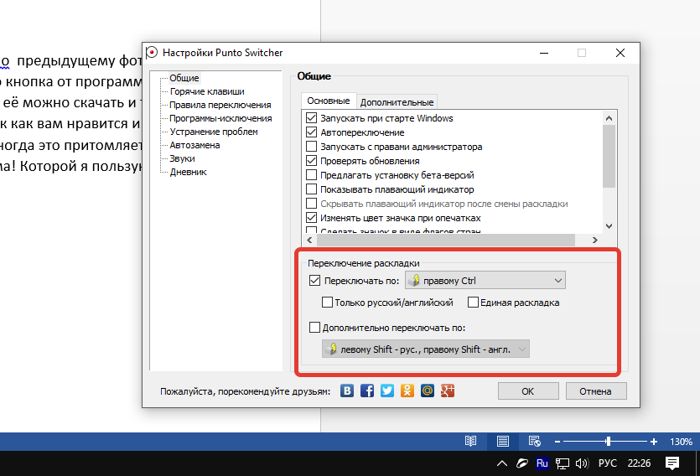Click scroll right arrow in options list

click(594, 240)
